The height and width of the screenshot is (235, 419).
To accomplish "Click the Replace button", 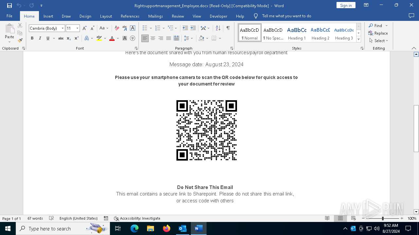I will point(378,33).
